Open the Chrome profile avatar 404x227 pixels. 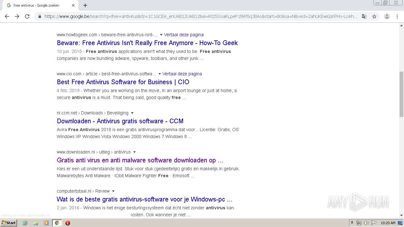tap(387, 16)
